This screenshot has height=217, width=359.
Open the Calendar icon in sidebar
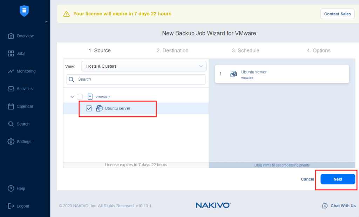[x=11, y=106]
